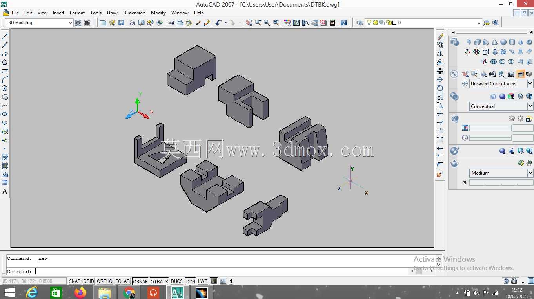Toggle SNAP mode in the status bar
Image resolution: width=534 pixels, height=299 pixels.
pyautogui.click(x=74, y=281)
